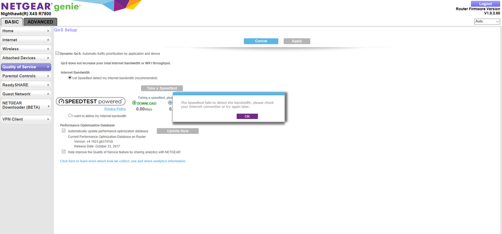This screenshot has height=234, width=502.
Task: Open the analytics information learn more link
Action: [x=123, y=161]
